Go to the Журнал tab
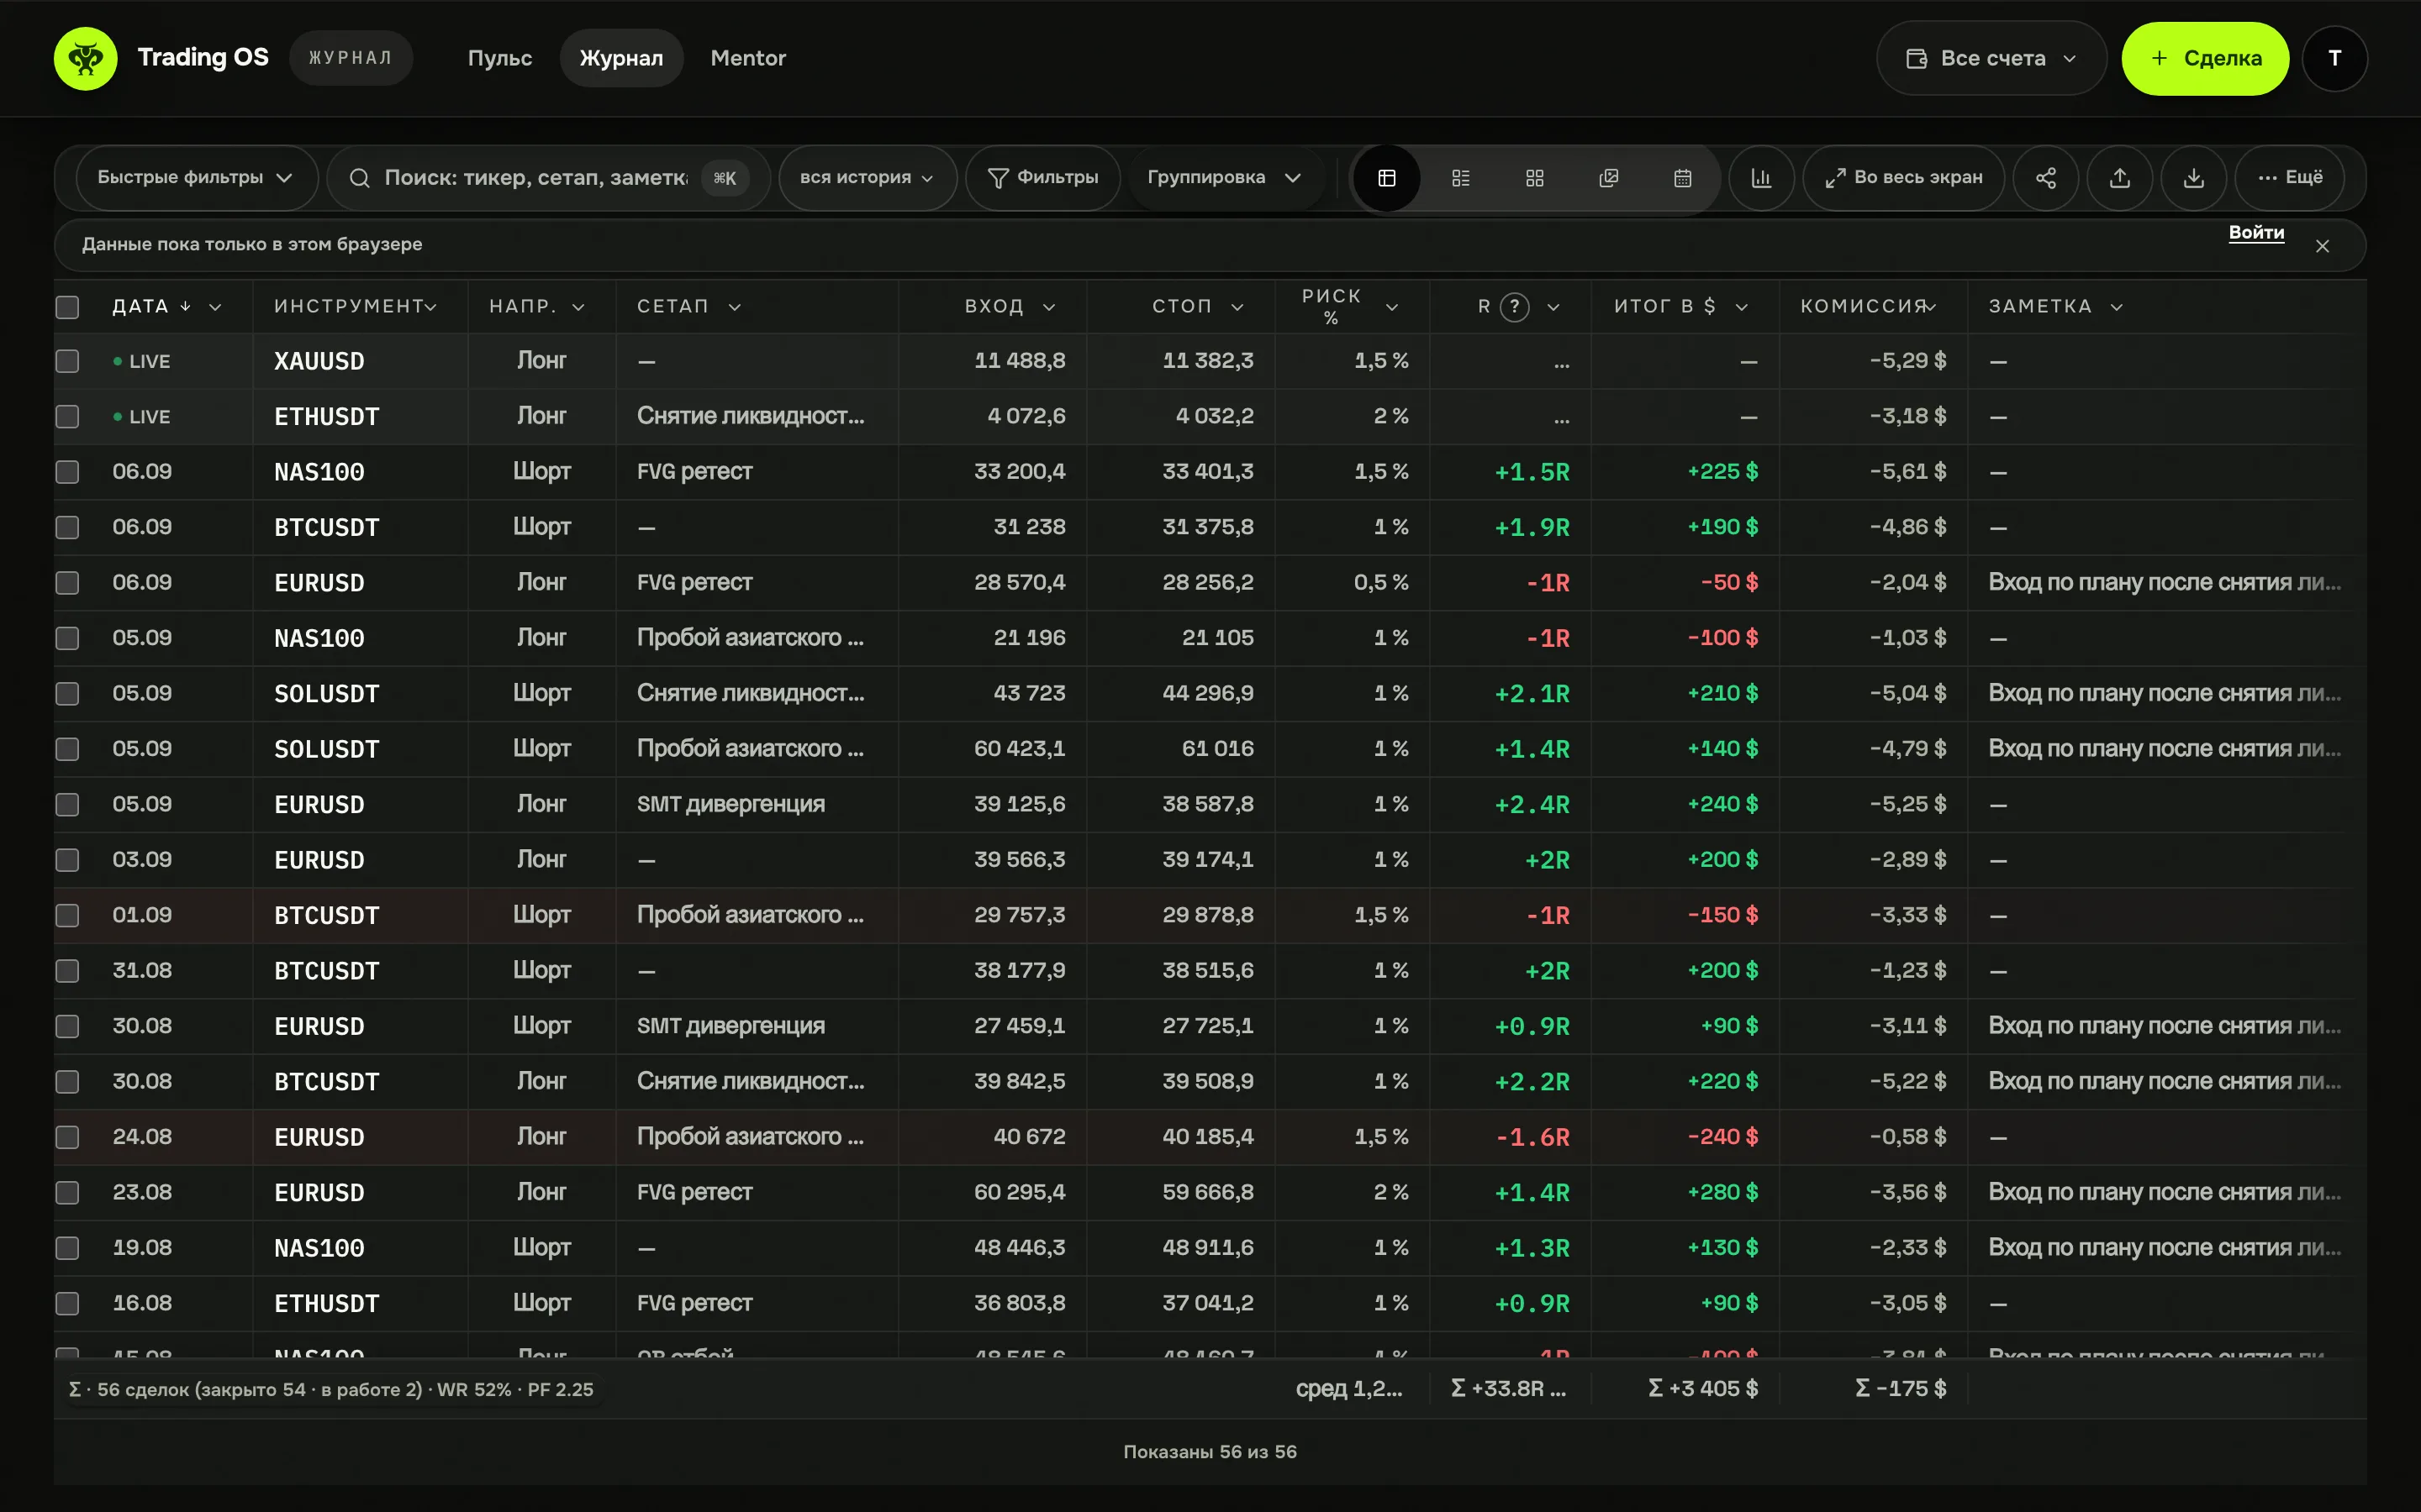2421x1512 pixels. point(621,58)
